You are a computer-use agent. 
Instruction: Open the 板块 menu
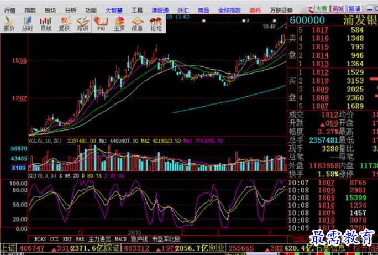click(50, 10)
